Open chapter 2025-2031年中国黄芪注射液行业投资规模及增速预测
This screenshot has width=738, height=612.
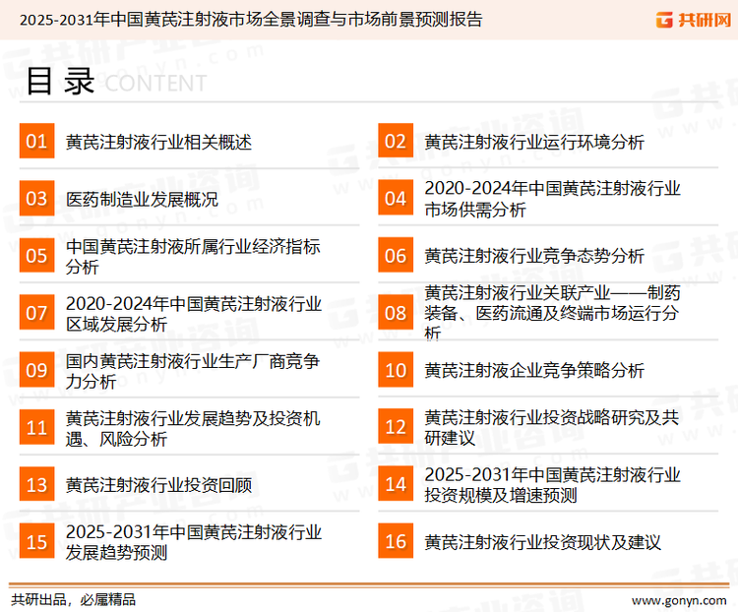pos(553,485)
